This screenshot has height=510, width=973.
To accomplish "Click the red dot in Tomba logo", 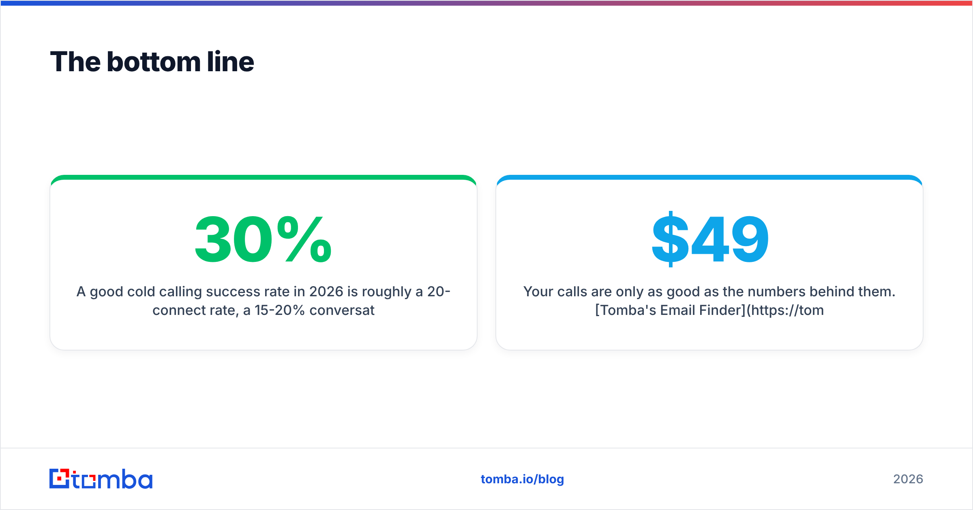I will [60, 479].
